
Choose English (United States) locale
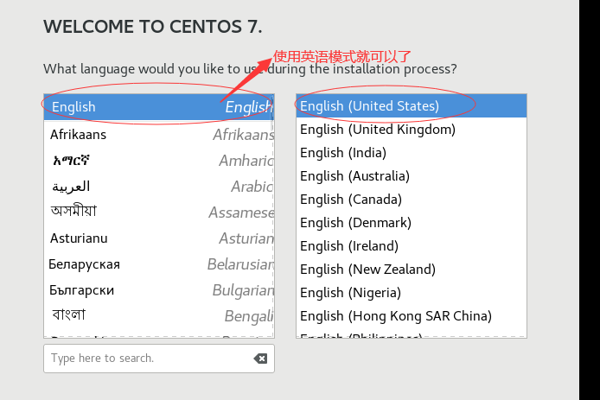coord(412,106)
